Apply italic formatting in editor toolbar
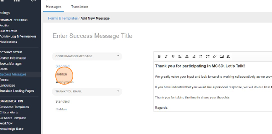272x134 pixels. pos(166,56)
